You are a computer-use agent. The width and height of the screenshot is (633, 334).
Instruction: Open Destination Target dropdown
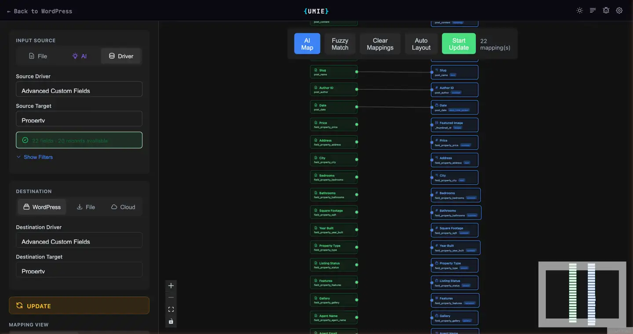[x=79, y=270]
